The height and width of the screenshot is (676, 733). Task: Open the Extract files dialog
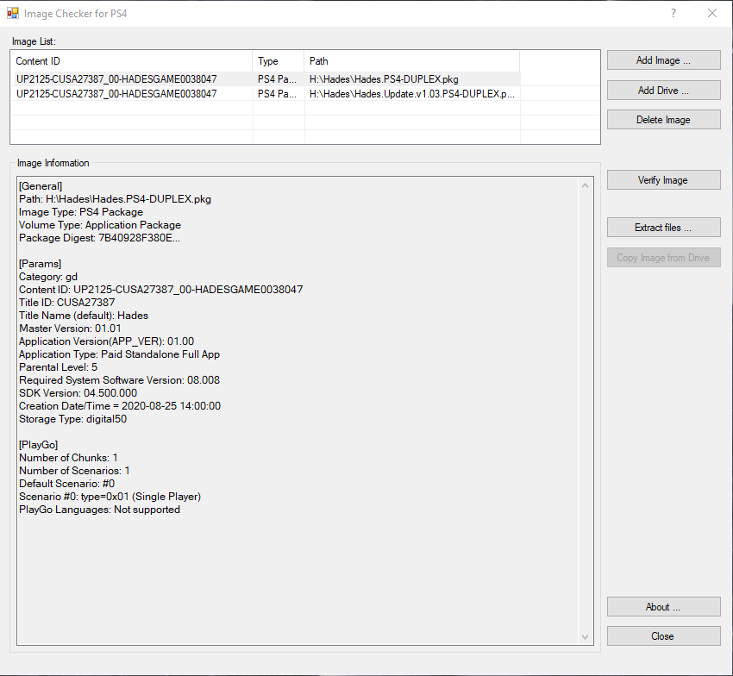[x=663, y=228]
